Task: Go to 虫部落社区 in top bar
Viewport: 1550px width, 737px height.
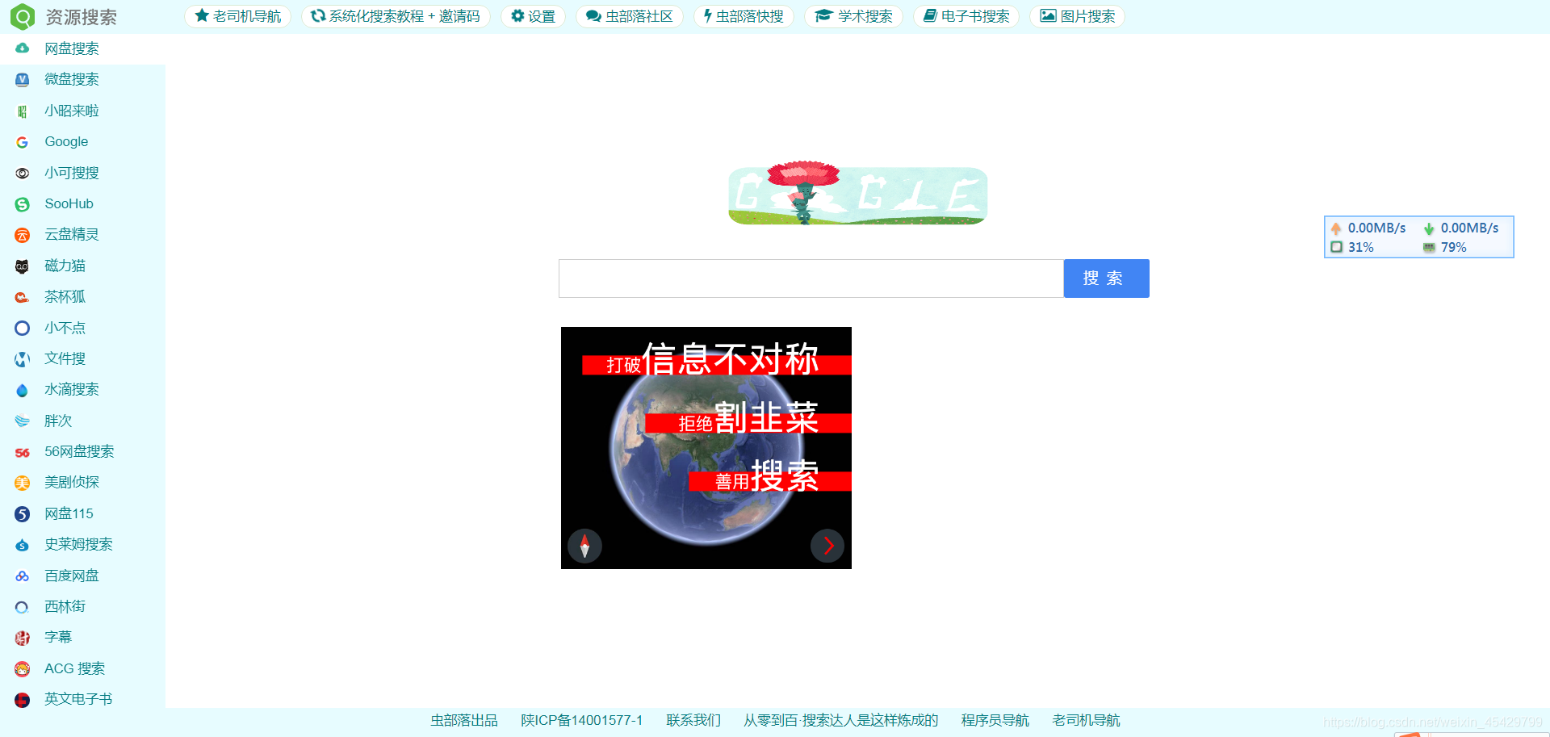Action: (629, 16)
